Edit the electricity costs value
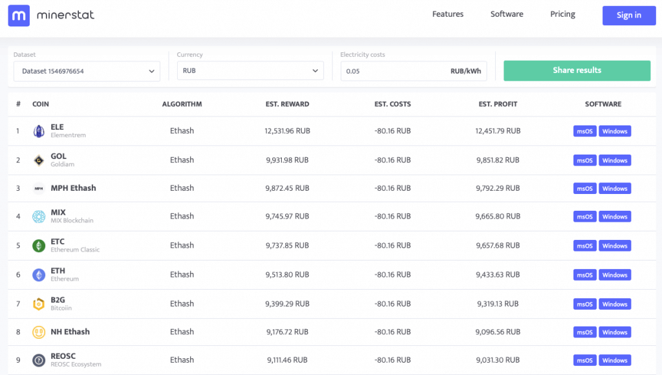This screenshot has width=662, height=375. 414,71
